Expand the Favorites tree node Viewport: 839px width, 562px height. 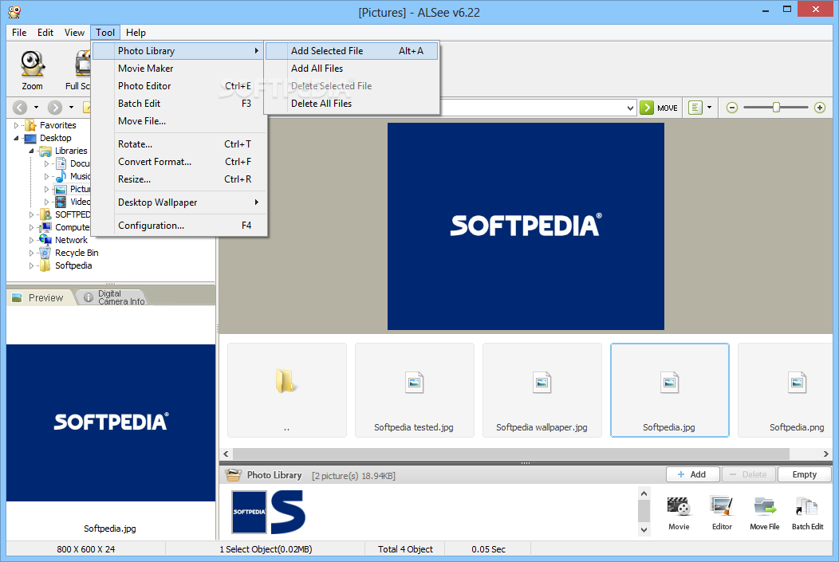pyautogui.click(x=16, y=125)
